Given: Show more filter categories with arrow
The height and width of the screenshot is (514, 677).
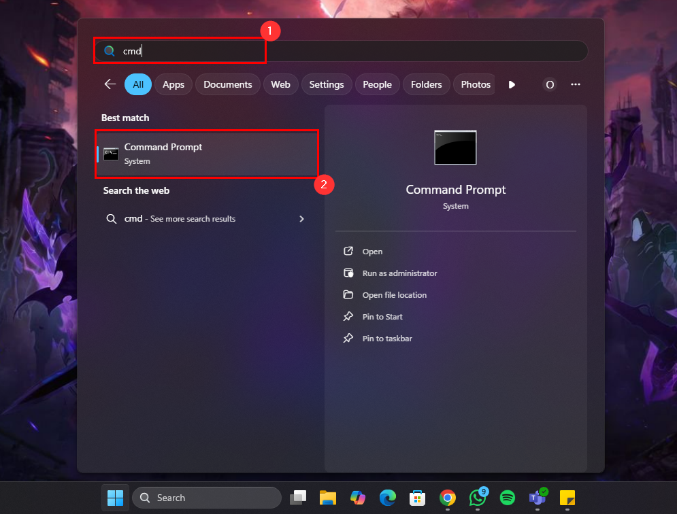Looking at the screenshot, I should [512, 84].
